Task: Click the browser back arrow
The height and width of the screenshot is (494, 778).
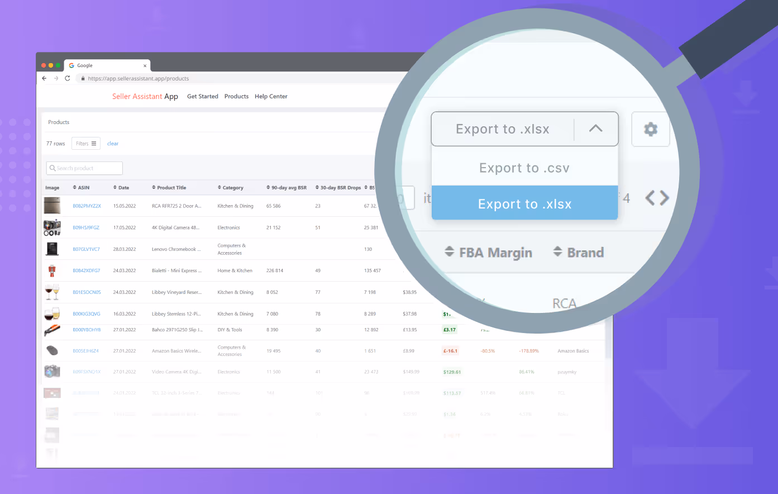Action: 44,78
